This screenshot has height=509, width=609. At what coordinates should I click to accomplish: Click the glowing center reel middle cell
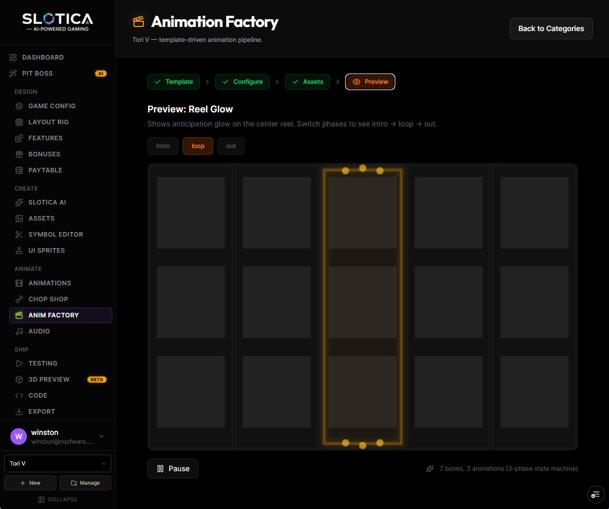tap(363, 302)
